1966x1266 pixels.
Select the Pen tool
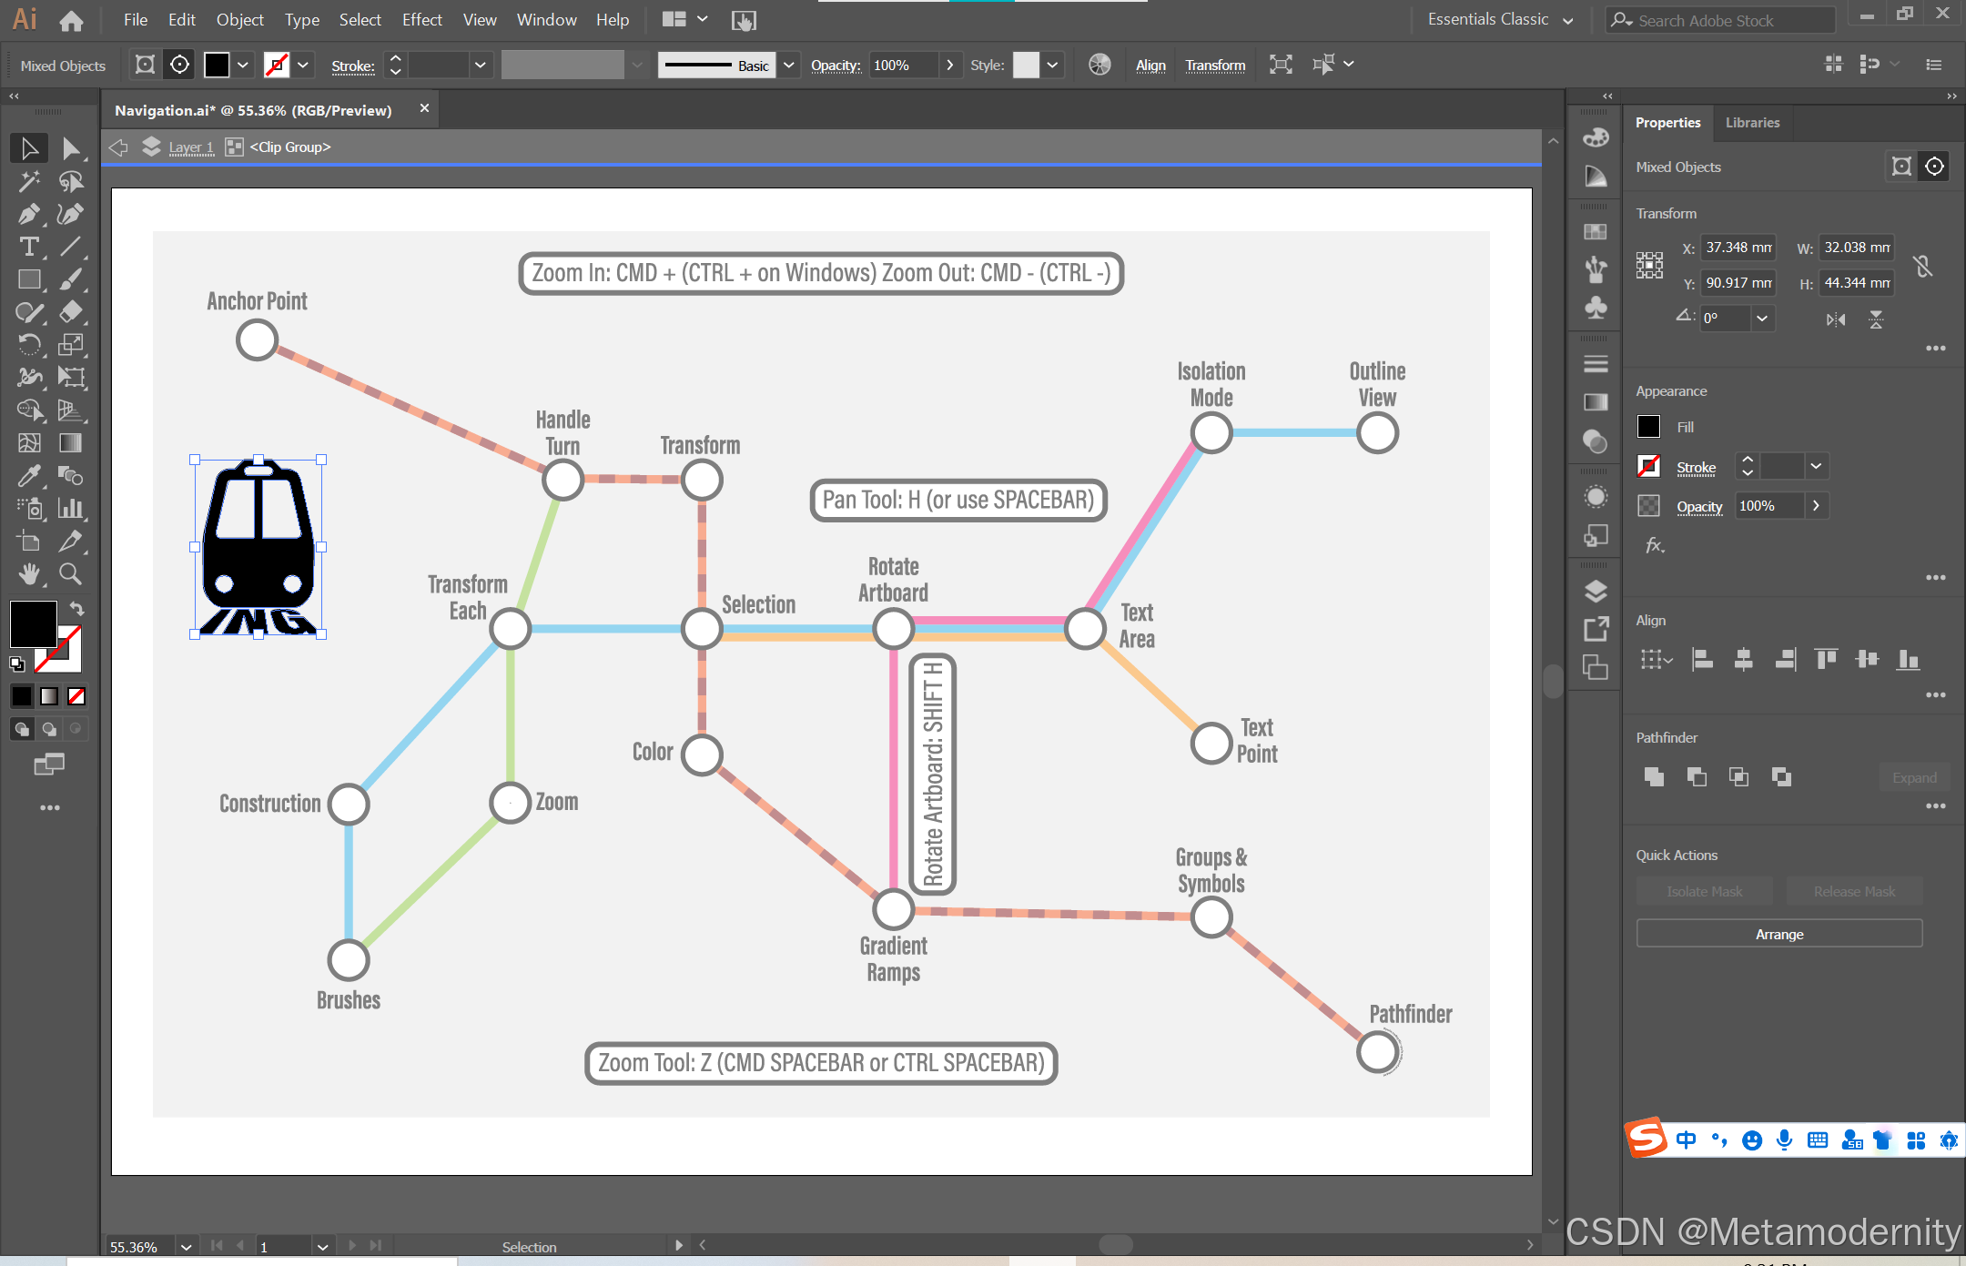(29, 214)
